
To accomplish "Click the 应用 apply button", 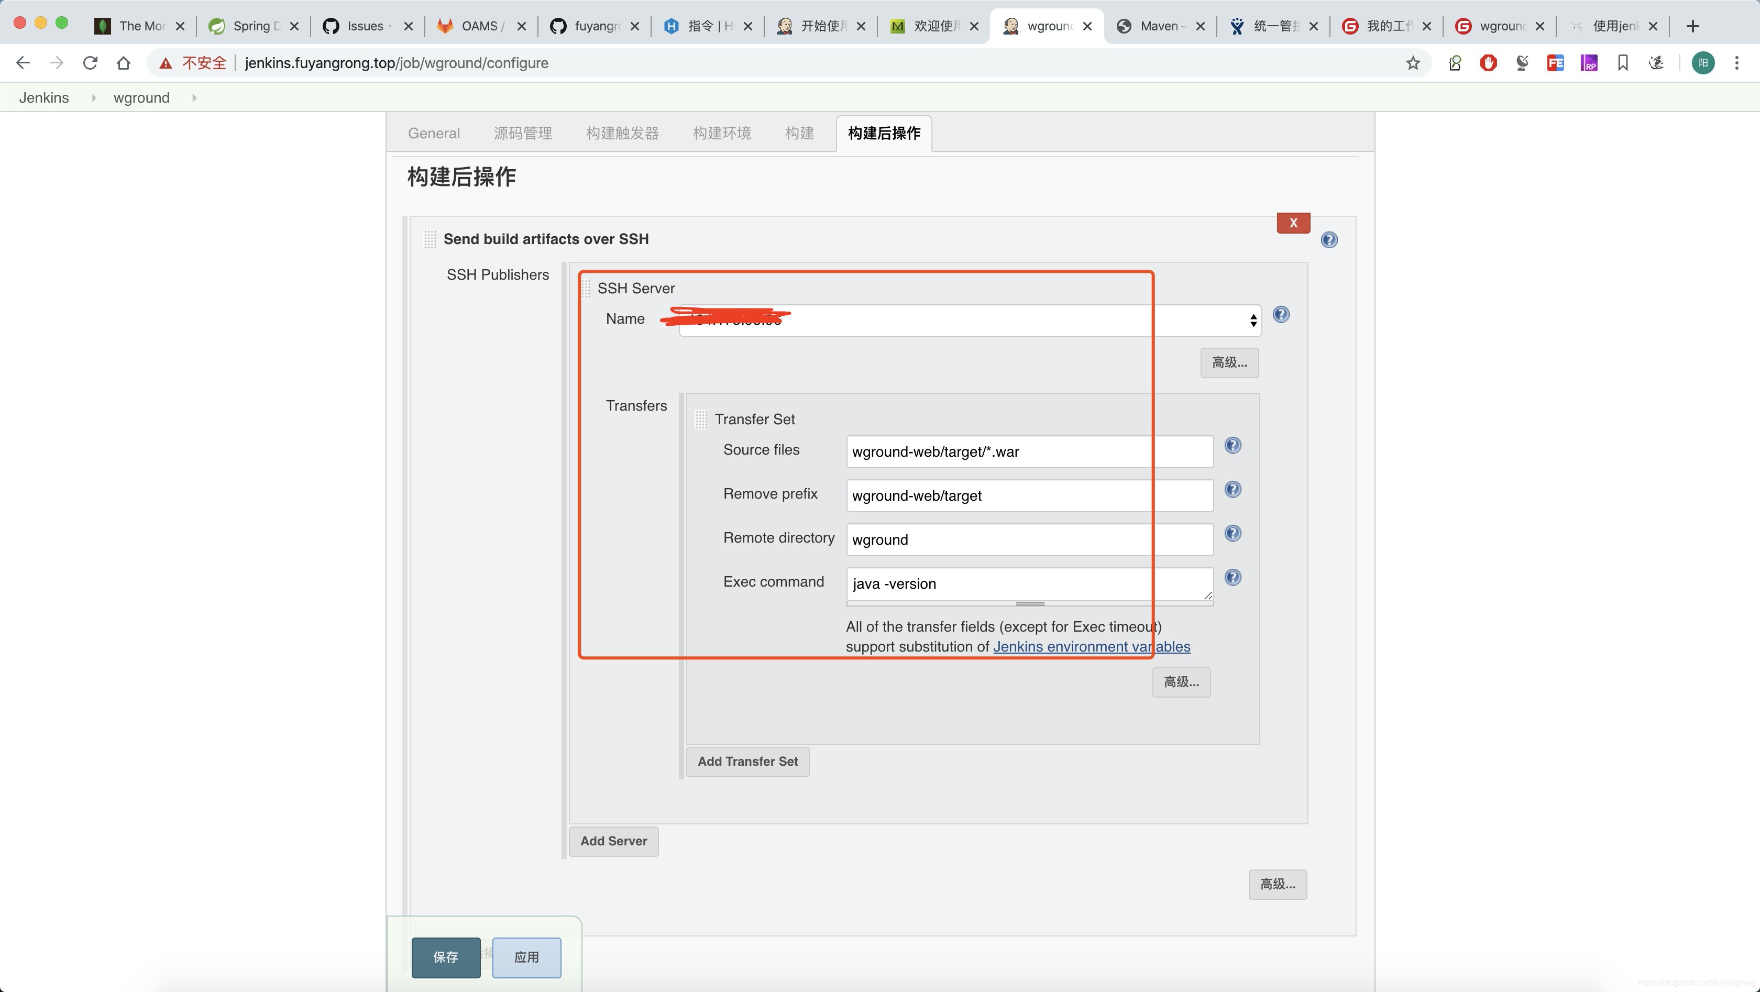I will coord(526,958).
